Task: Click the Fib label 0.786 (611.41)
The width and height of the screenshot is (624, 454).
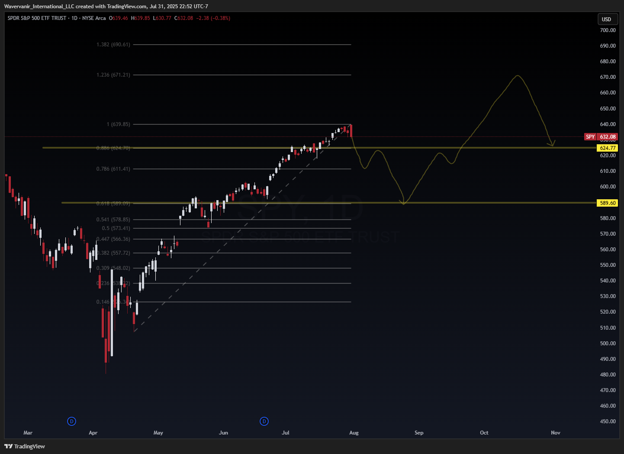Action: 113,169
